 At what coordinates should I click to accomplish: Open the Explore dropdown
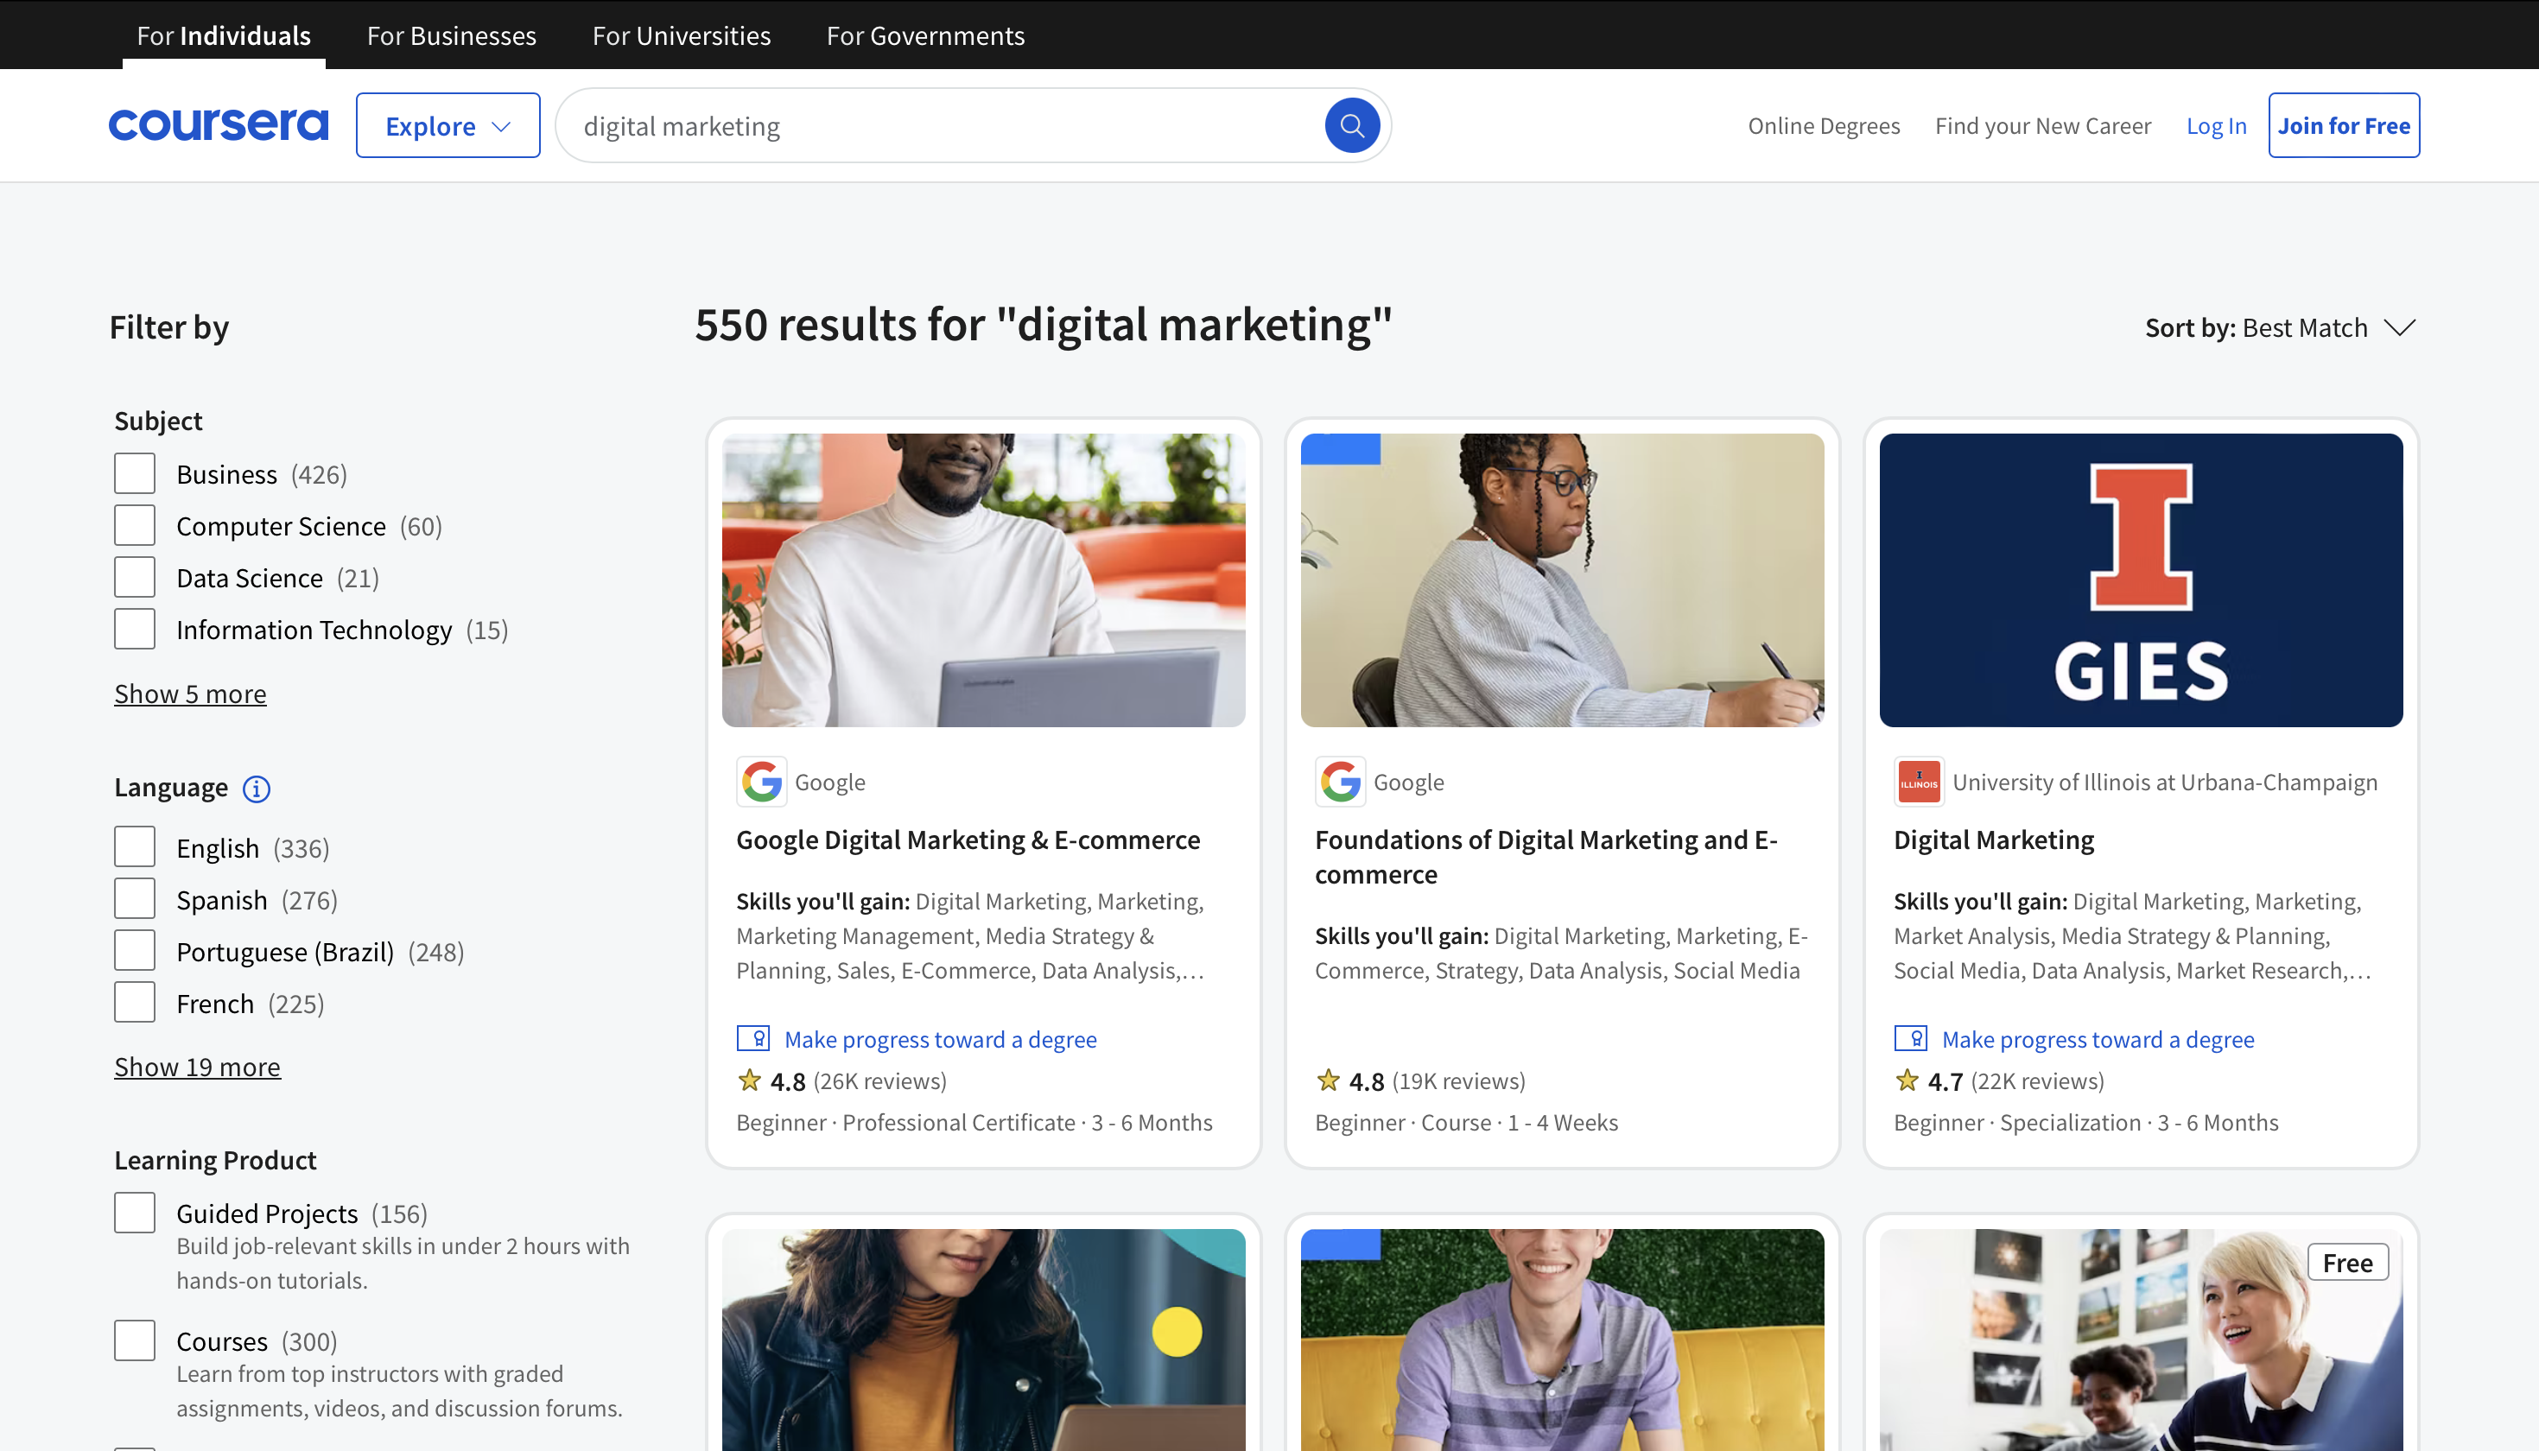[x=447, y=125]
